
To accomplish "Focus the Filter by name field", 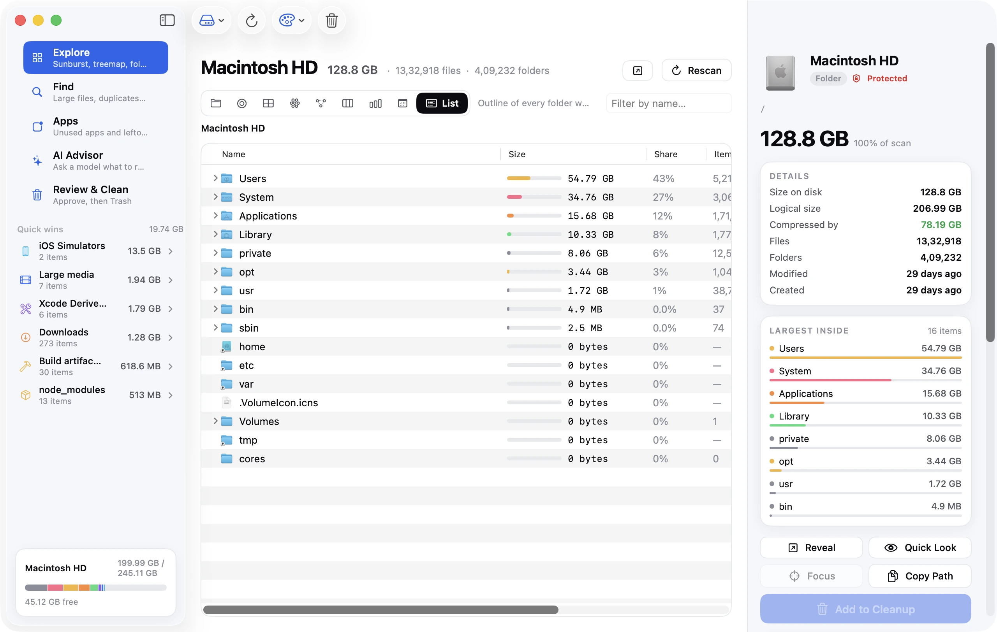I will click(669, 103).
